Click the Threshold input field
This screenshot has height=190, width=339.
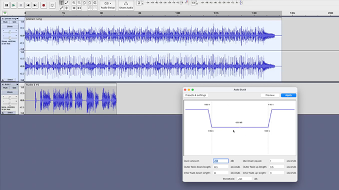[244, 179]
